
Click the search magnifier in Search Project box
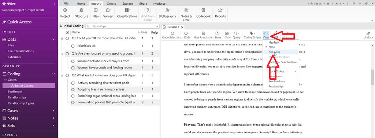(x=88, y=26)
